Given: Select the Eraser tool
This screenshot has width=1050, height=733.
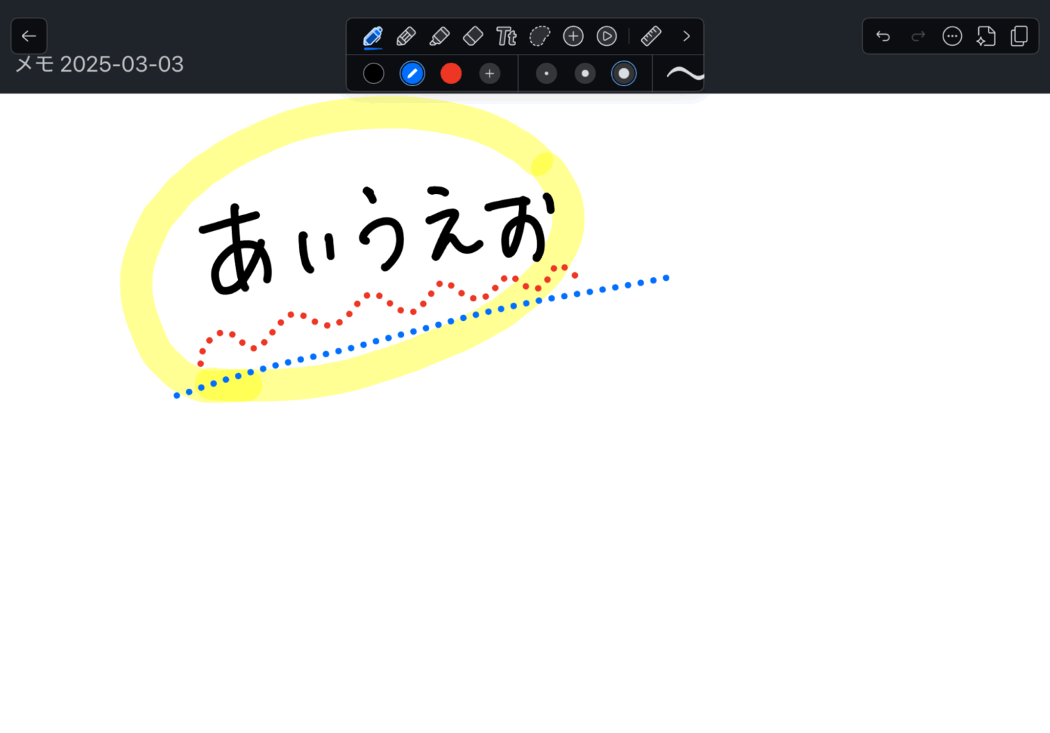Looking at the screenshot, I should [x=473, y=36].
